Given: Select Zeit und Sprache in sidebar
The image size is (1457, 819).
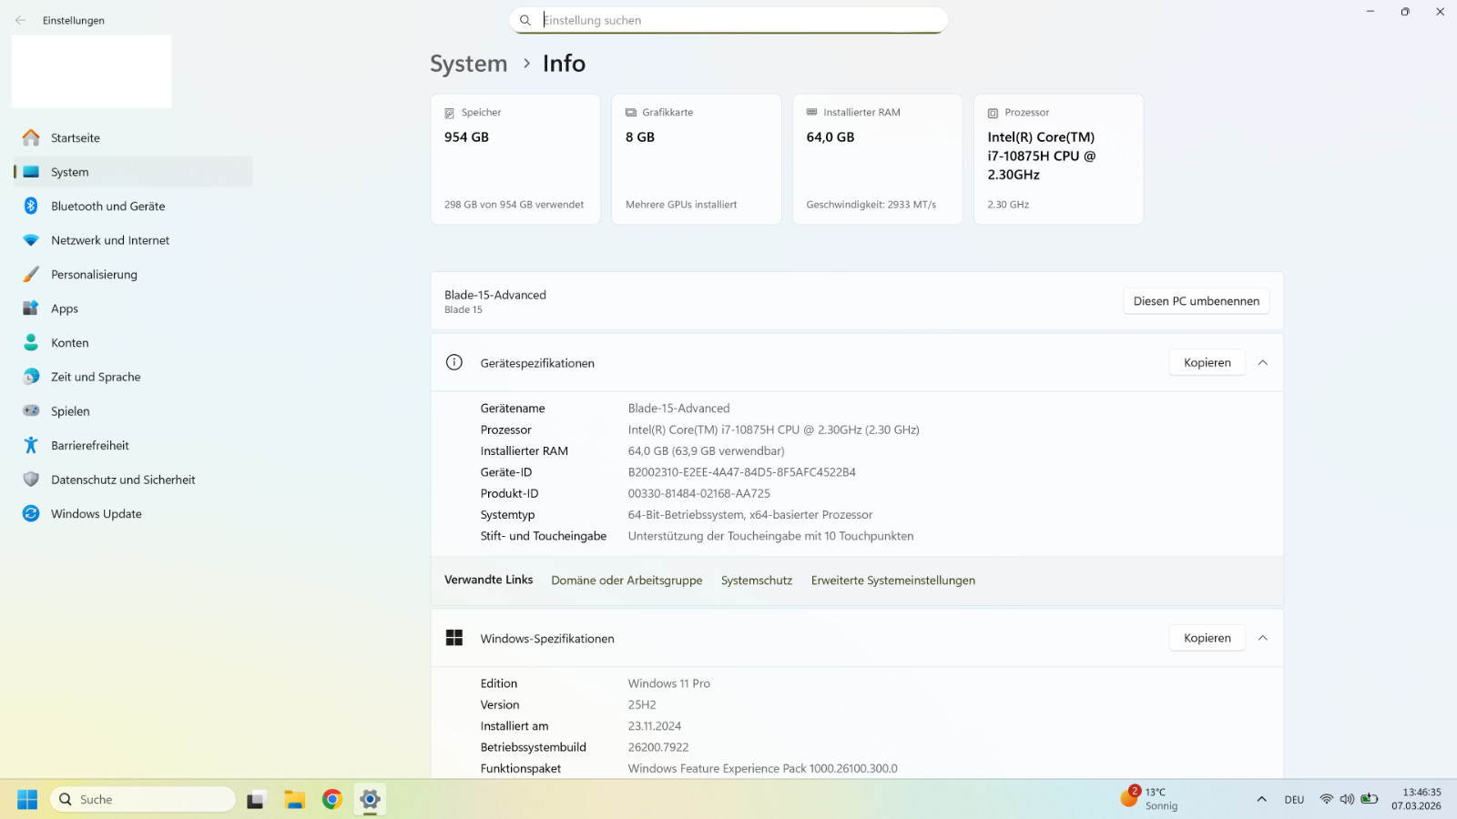Looking at the screenshot, I should pos(133,377).
